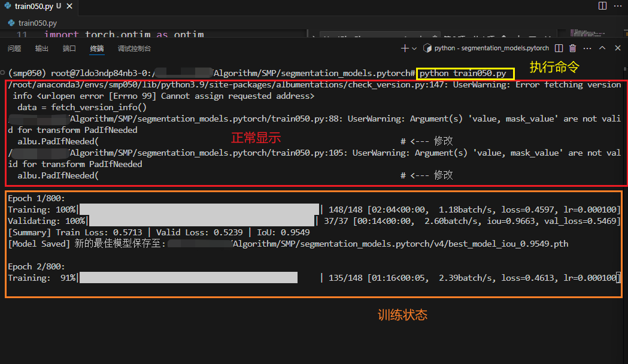Click the train050.py breadcrumb item
628x364 pixels.
[x=37, y=23]
